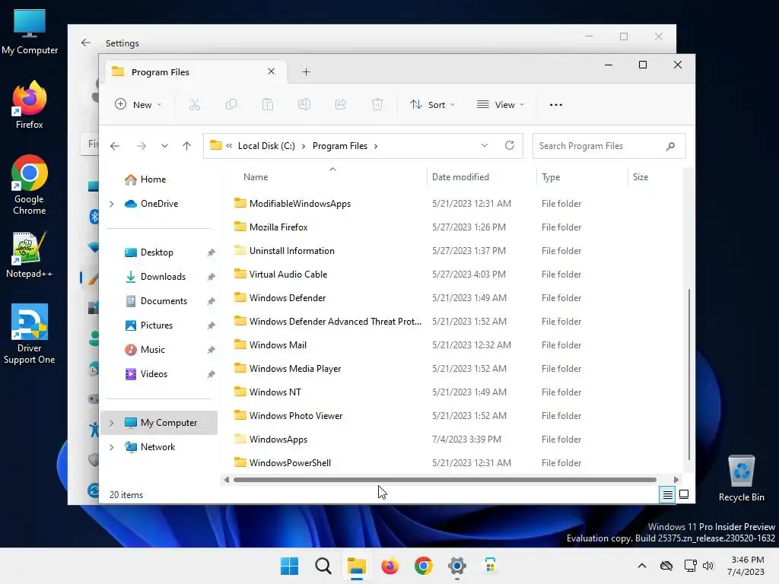Open the three-dot See more menu
The width and height of the screenshot is (779, 584).
tap(556, 105)
